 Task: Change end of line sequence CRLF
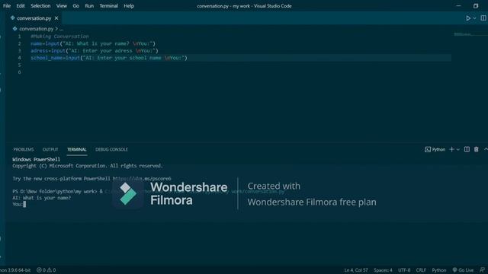point(421,270)
